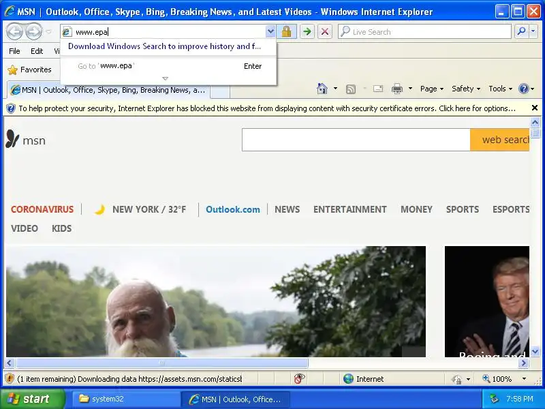This screenshot has height=409, width=545.
Task: Click the horizontal scrollbar left arrow
Action: point(10,363)
